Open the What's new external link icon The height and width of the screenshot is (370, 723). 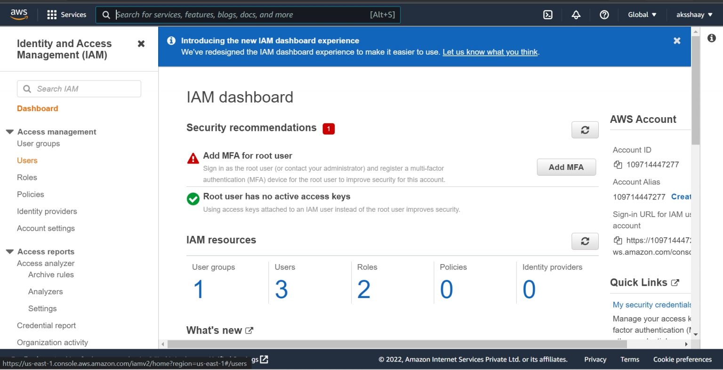coord(249,330)
